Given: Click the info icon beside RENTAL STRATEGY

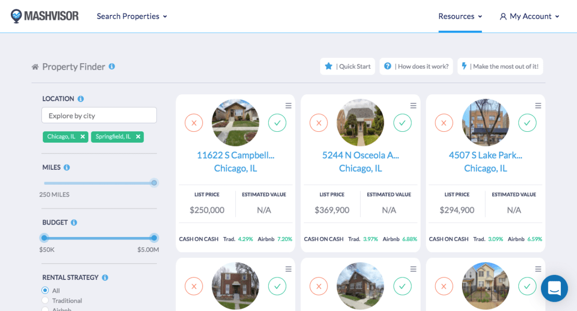Looking at the screenshot, I should [105, 277].
